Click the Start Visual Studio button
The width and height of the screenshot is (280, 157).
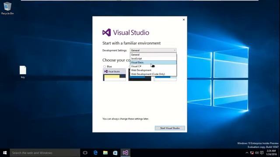[x=170, y=128]
